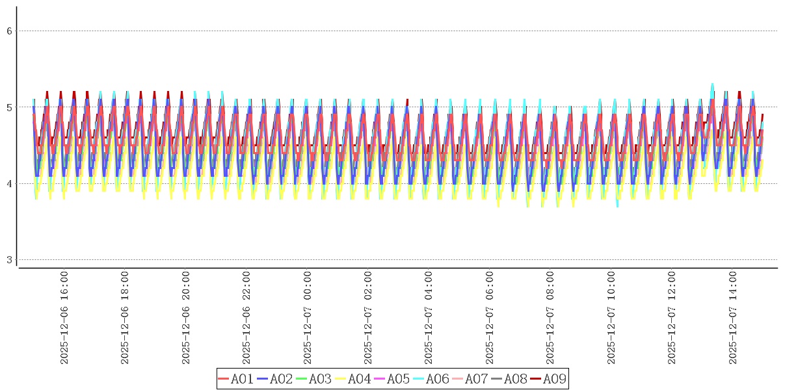This screenshot has height=390, width=785.
Task: Click the dark red A09 legend color line
Action: [535, 379]
